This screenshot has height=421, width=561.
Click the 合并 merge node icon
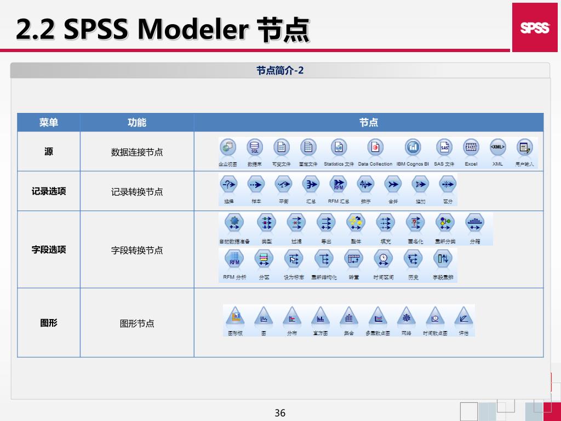point(393,185)
